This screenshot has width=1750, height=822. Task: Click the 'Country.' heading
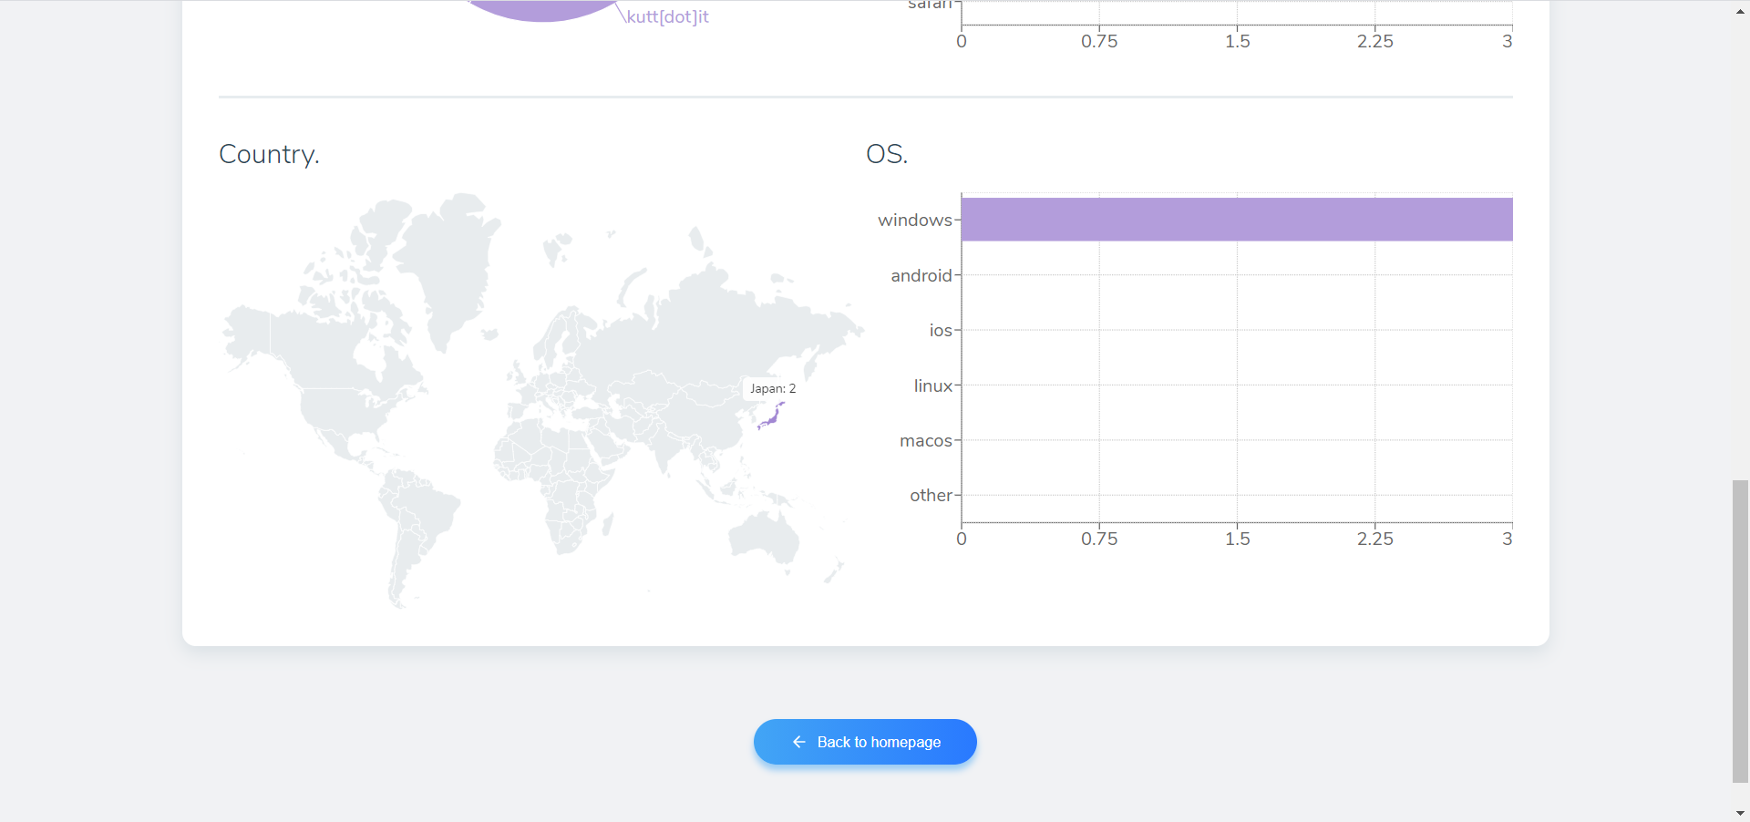(269, 154)
